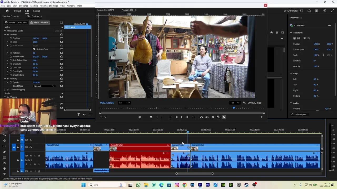Click the Adjust speed button

click(300, 114)
